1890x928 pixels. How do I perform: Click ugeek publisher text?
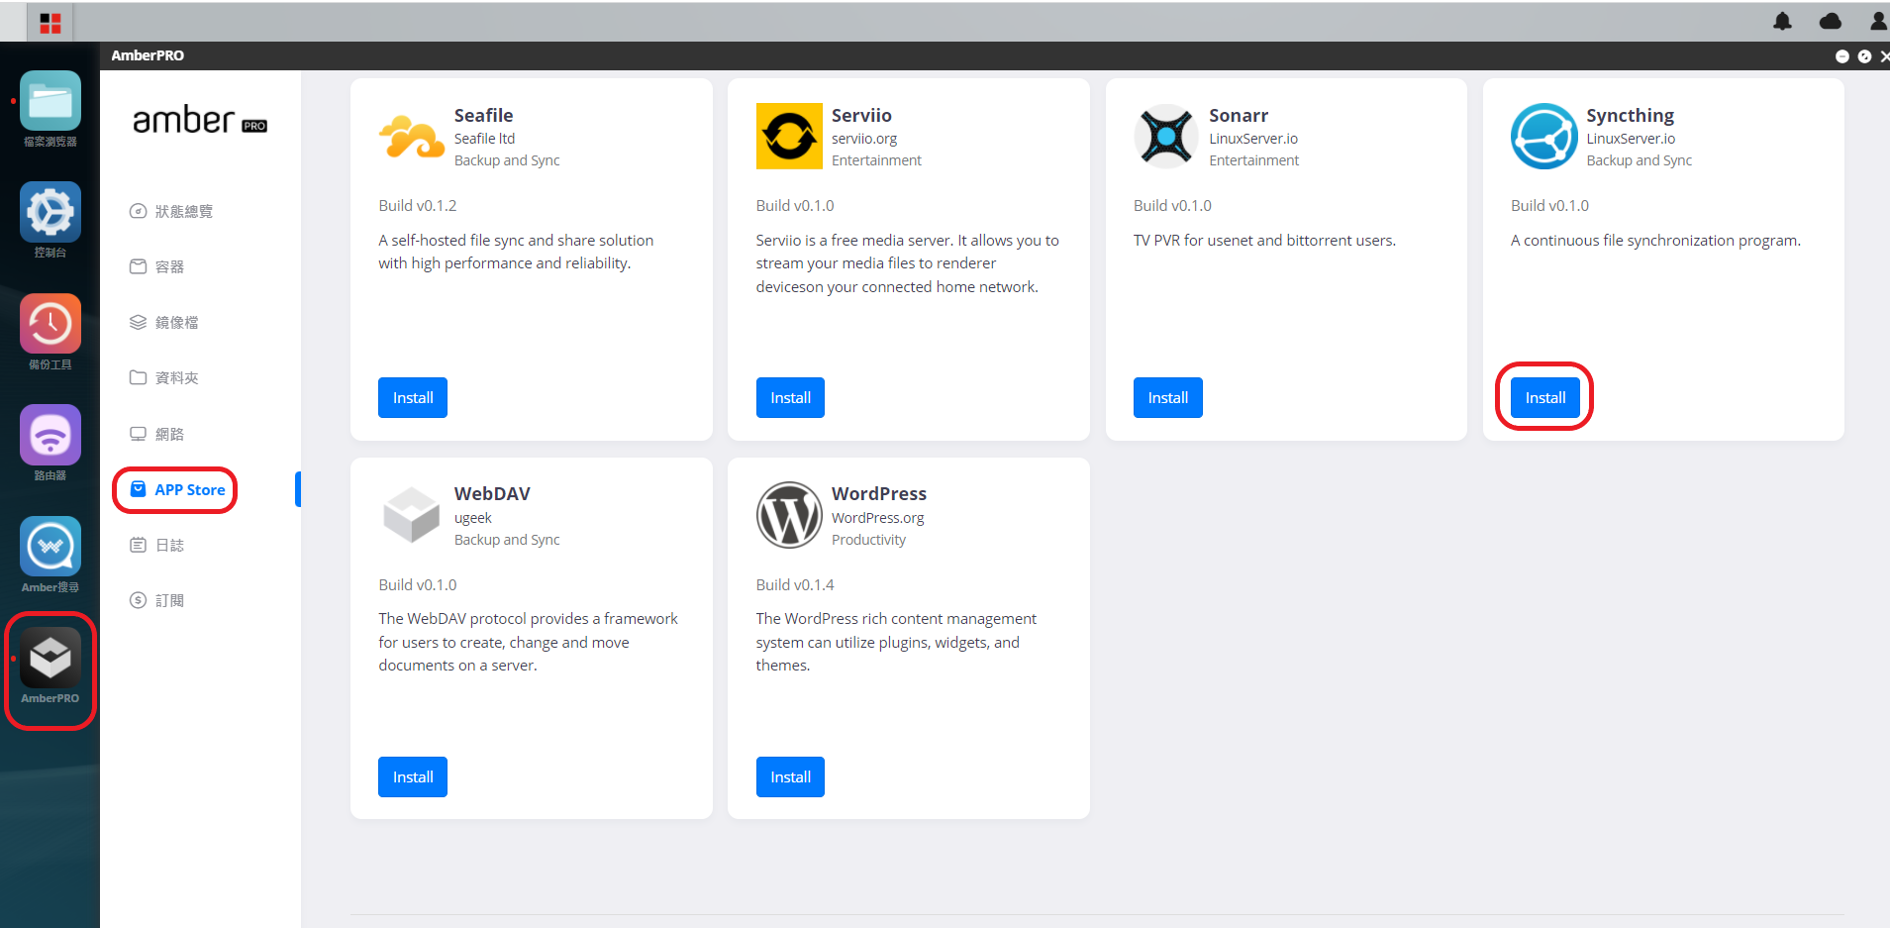pyautogui.click(x=473, y=518)
